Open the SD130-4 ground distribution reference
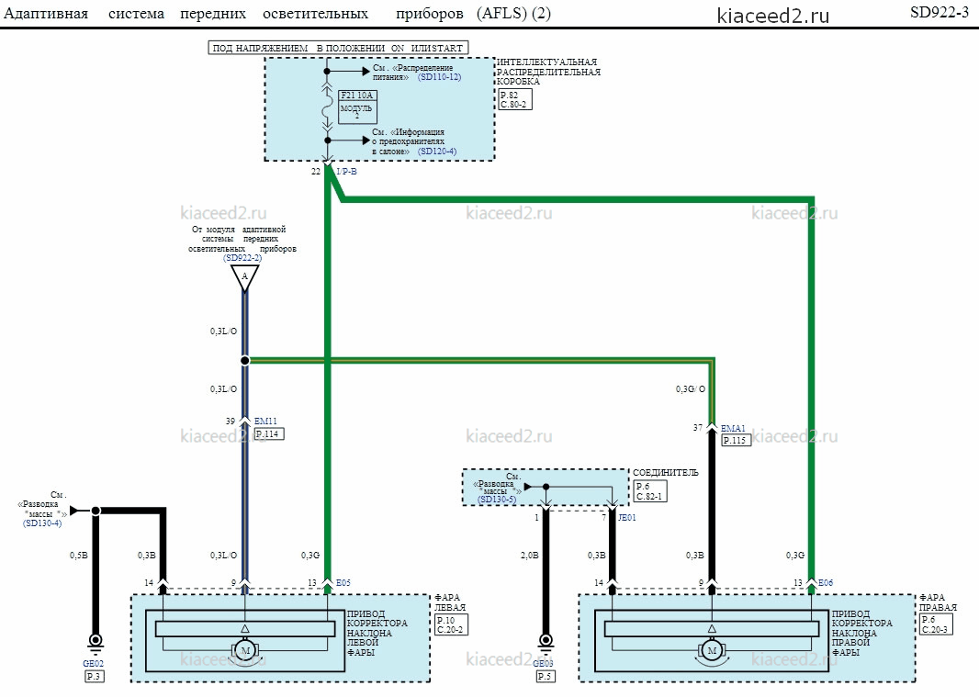Viewport: 979px width, 697px height. click(x=42, y=523)
